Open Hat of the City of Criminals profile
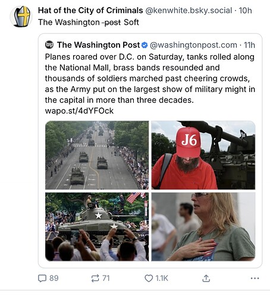This screenshot has height=297, width=270. pos(90,10)
